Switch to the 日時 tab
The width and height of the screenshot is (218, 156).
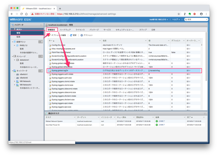point(153,30)
